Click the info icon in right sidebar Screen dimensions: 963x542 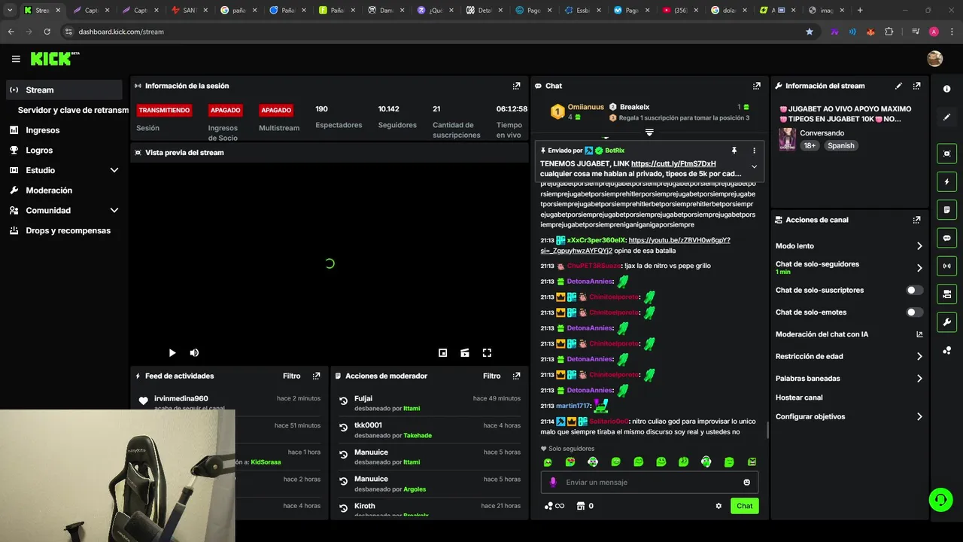pyautogui.click(x=946, y=89)
